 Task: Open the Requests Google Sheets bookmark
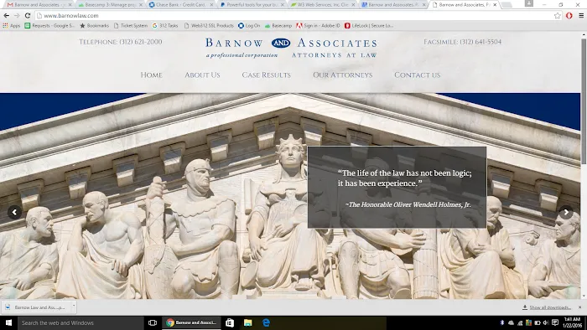point(49,26)
